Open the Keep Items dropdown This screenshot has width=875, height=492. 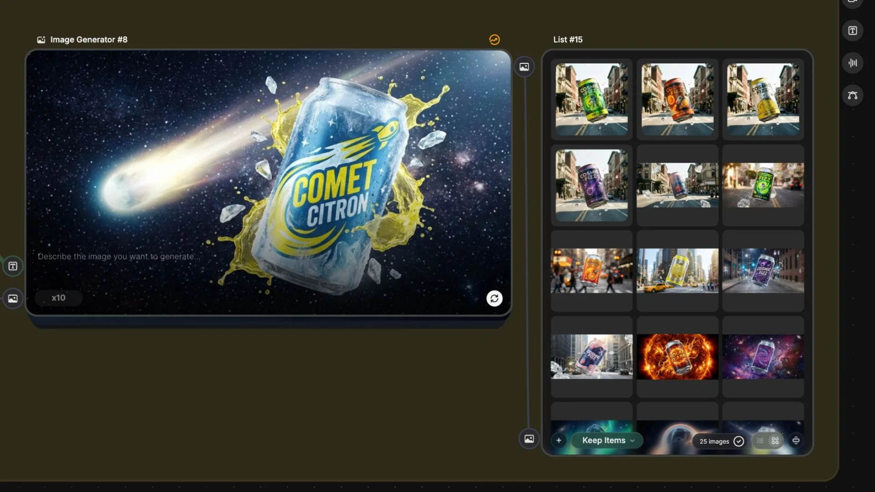(x=607, y=441)
